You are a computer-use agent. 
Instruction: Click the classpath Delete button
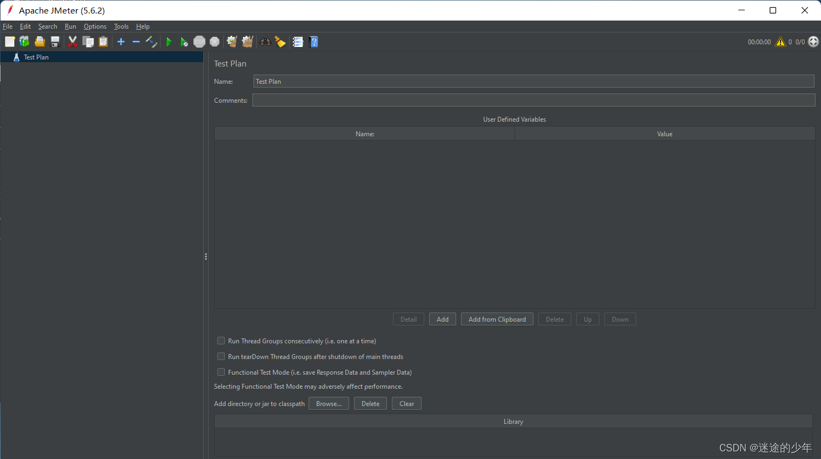click(370, 403)
